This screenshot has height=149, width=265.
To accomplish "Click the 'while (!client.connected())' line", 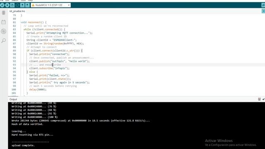I will pos(44,29).
